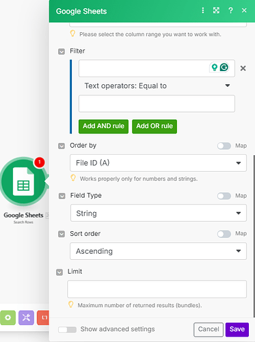The width and height of the screenshot is (255, 342).
Task: Open help with the question mark icon
Action: 230,10
